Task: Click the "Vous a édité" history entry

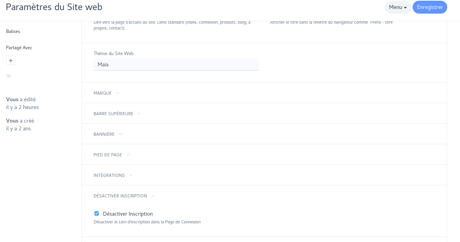Action: (22, 103)
